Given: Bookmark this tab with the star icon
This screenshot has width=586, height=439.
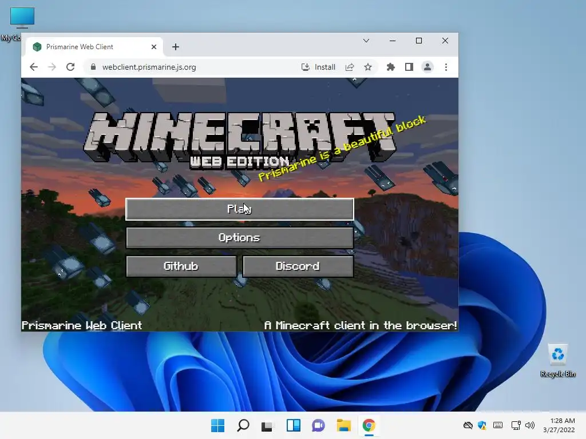Looking at the screenshot, I should [x=368, y=67].
